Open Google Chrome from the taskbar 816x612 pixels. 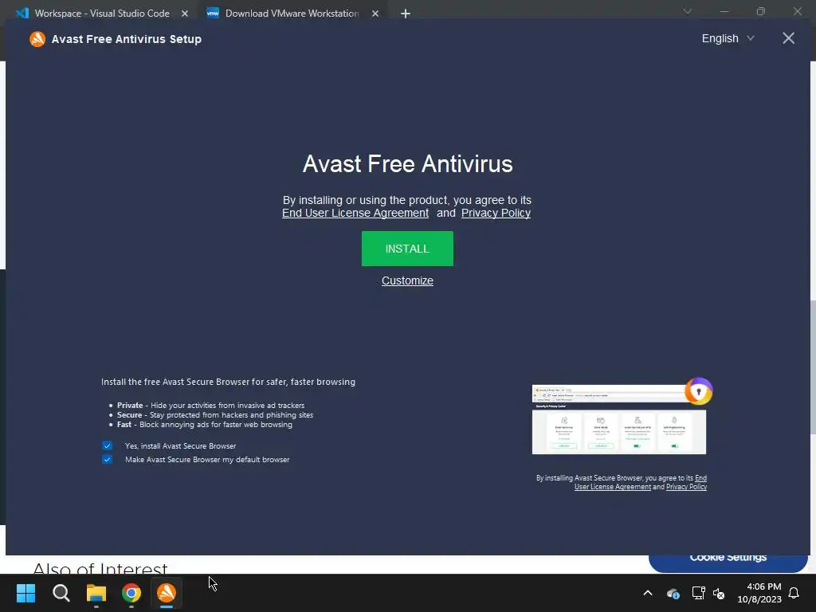[131, 593]
